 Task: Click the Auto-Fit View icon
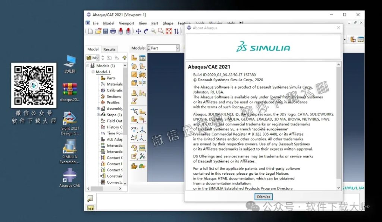pos(168,31)
